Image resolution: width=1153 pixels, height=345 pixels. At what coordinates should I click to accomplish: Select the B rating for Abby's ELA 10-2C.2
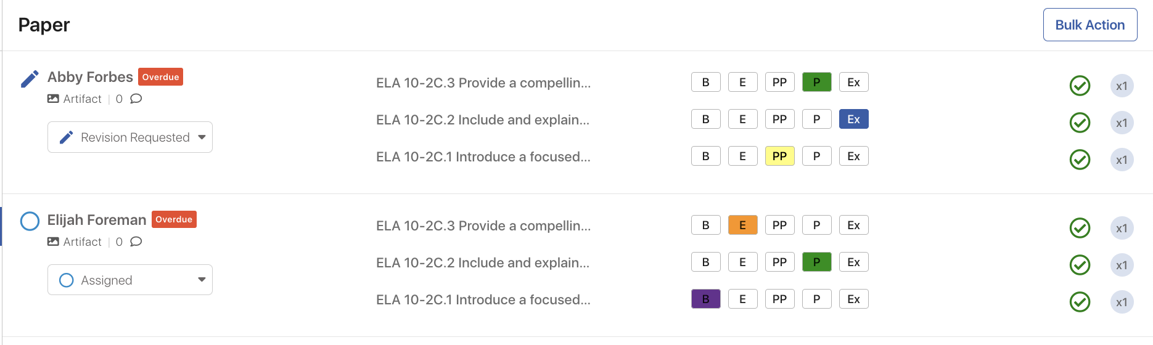pos(705,120)
